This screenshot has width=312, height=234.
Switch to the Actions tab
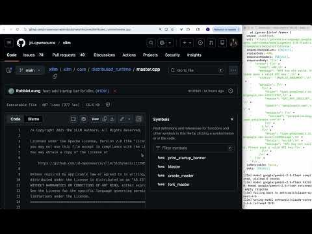tap(129, 55)
